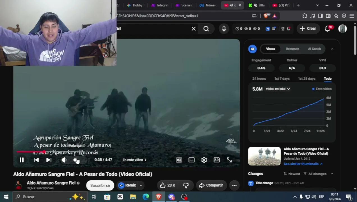Open the Crear button
357x202 pixels.
tap(308, 29)
